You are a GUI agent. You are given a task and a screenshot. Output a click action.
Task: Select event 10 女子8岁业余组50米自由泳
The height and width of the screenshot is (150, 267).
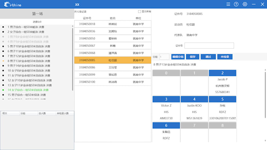click(29, 71)
